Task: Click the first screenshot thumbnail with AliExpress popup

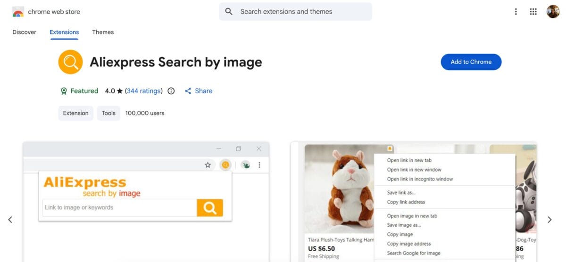Action: 146,202
